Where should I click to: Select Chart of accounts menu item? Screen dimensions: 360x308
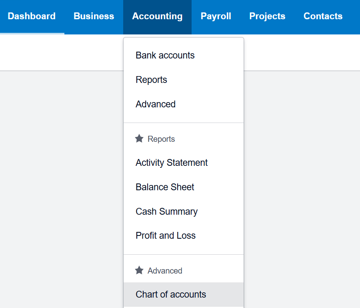click(x=171, y=294)
